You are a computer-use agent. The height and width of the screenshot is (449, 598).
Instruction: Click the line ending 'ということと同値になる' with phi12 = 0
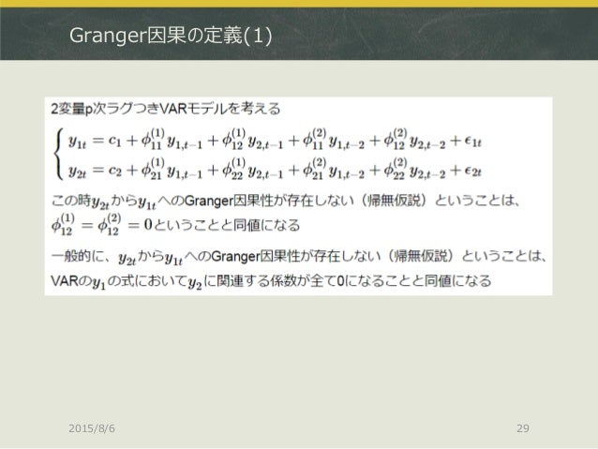point(175,225)
